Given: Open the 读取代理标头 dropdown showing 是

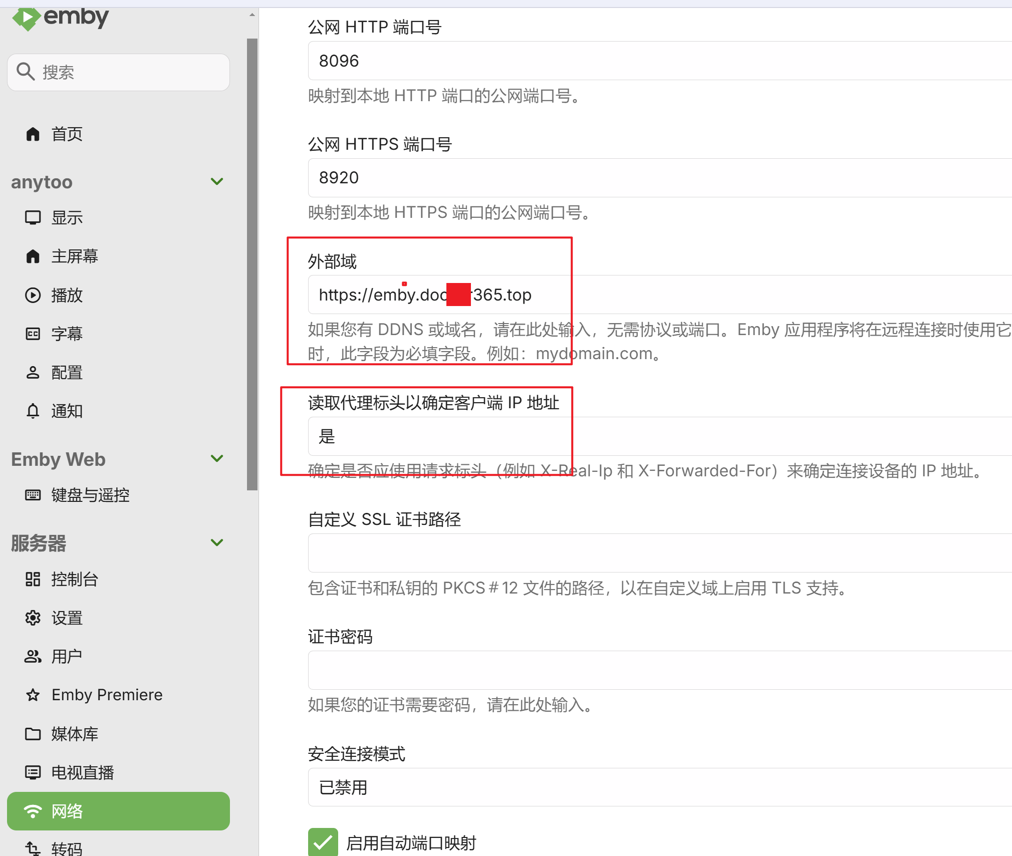Looking at the screenshot, I should (x=651, y=436).
